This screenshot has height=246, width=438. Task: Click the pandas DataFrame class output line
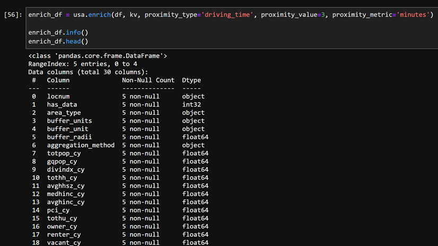(98, 56)
